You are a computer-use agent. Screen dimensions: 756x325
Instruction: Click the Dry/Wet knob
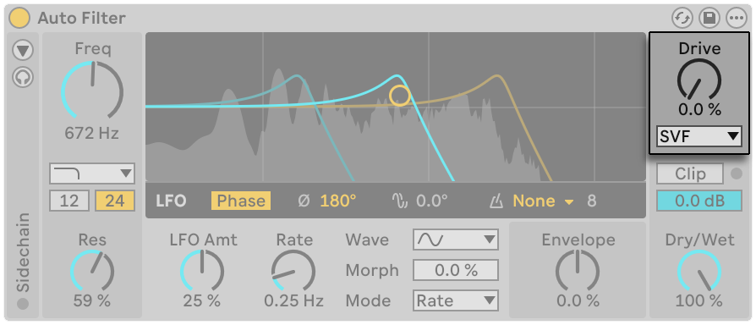(699, 272)
